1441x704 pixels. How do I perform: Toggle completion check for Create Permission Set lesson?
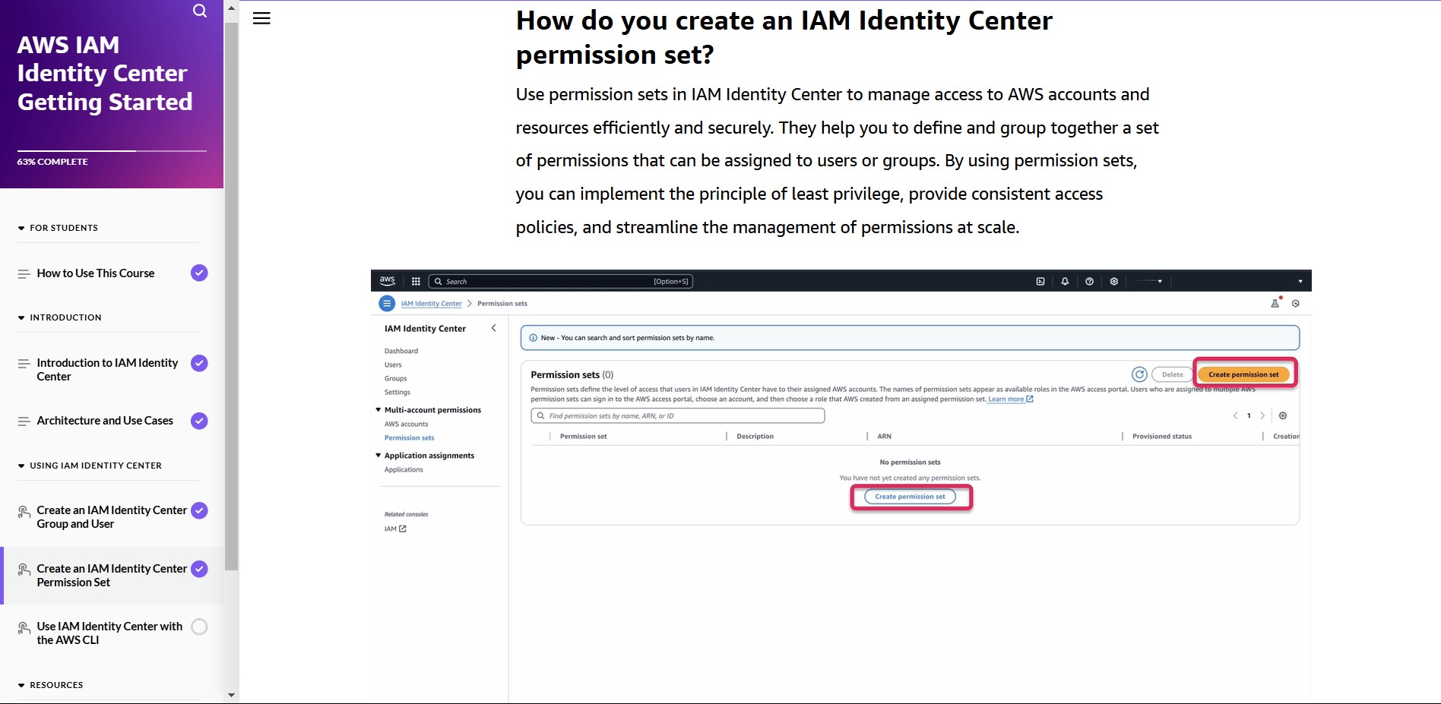[x=199, y=569]
